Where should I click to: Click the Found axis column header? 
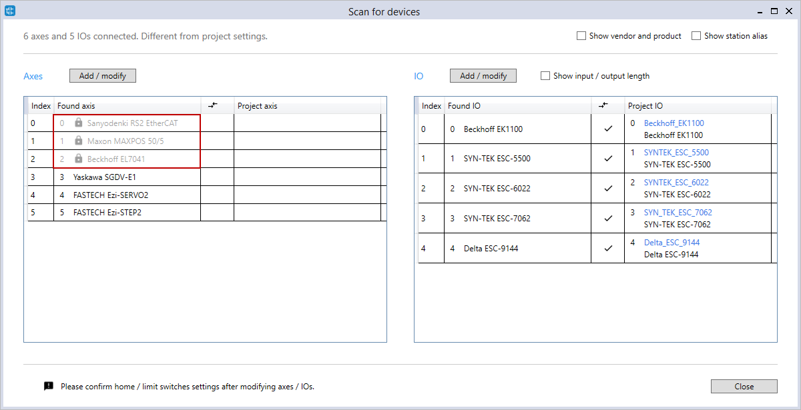click(x=76, y=106)
